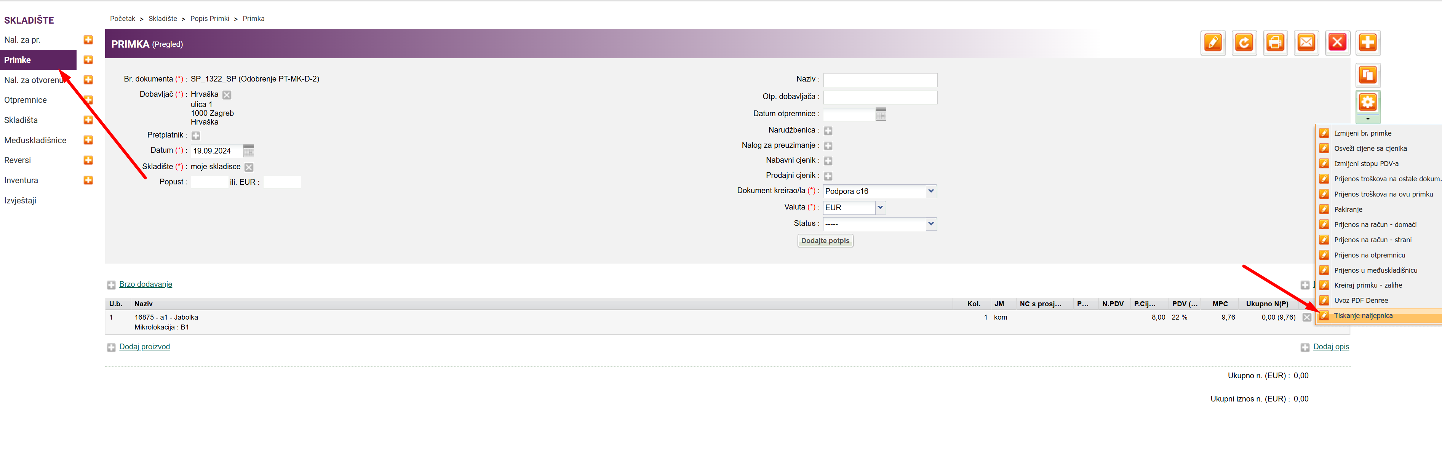Clear the moje skladisce warehouse selection

pos(249,167)
